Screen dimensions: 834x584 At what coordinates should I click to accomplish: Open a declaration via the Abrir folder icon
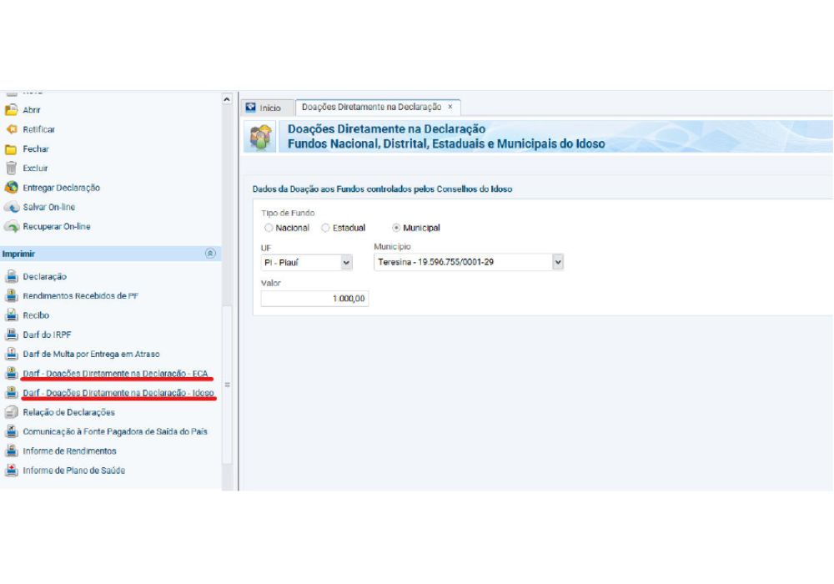[11, 109]
